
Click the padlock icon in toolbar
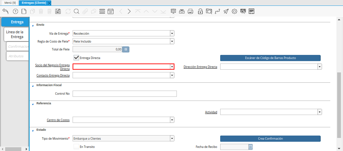[x=200, y=11]
